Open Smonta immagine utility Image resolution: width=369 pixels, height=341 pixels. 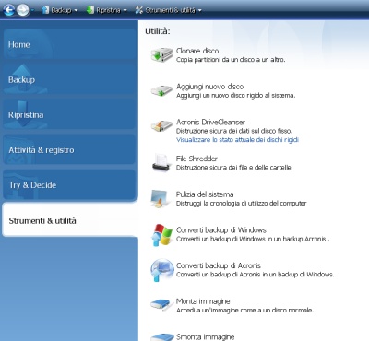click(x=205, y=337)
